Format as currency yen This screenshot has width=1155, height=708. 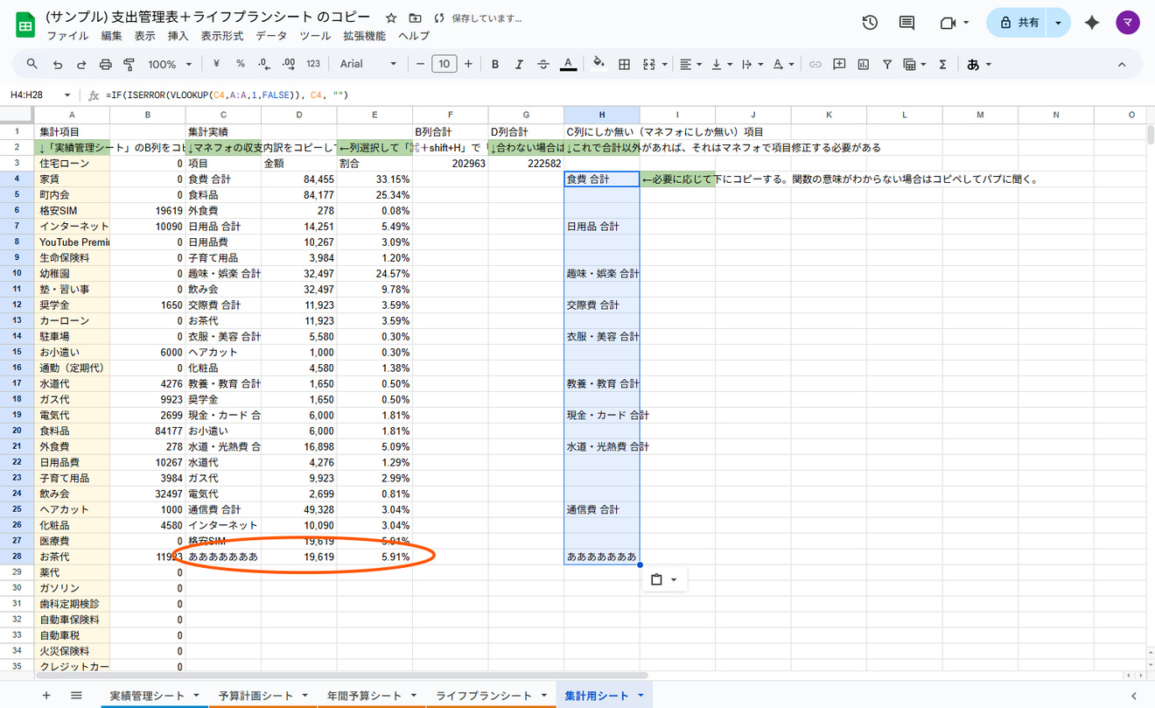(216, 64)
